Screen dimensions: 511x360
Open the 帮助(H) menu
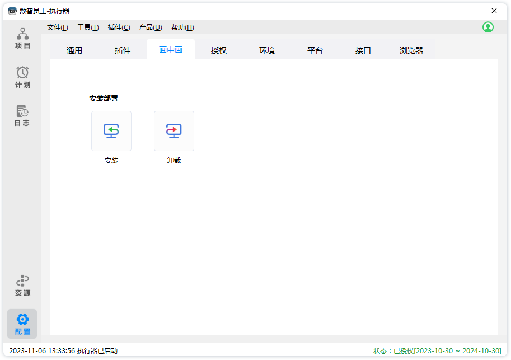[182, 27]
